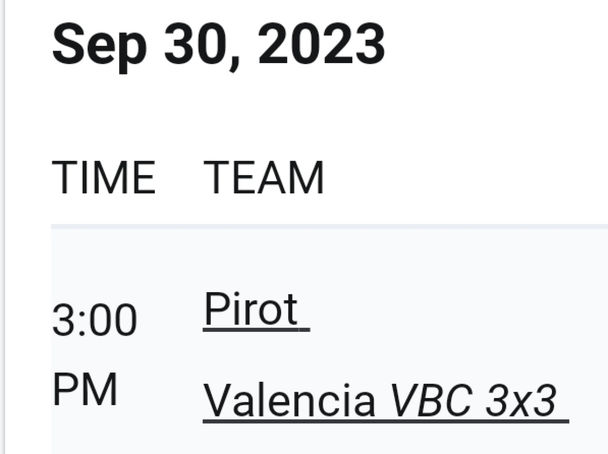Click PM in the game time cell
Screen dimensions: 608x454
tap(85, 389)
